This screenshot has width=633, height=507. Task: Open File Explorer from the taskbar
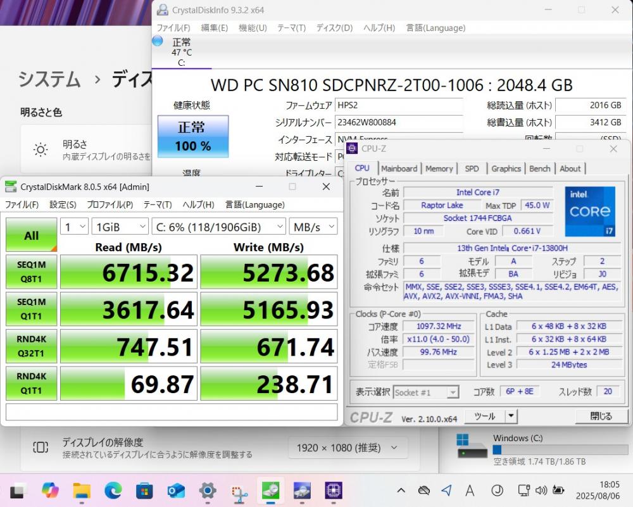point(82,491)
